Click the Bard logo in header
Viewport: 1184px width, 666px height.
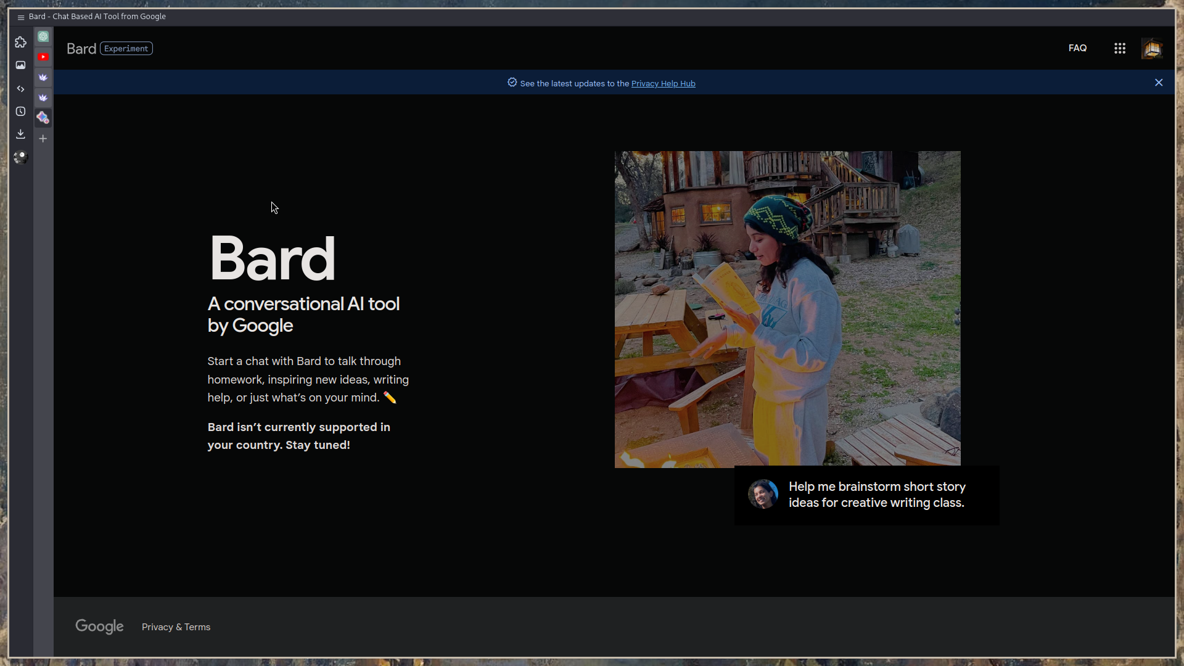(x=81, y=49)
